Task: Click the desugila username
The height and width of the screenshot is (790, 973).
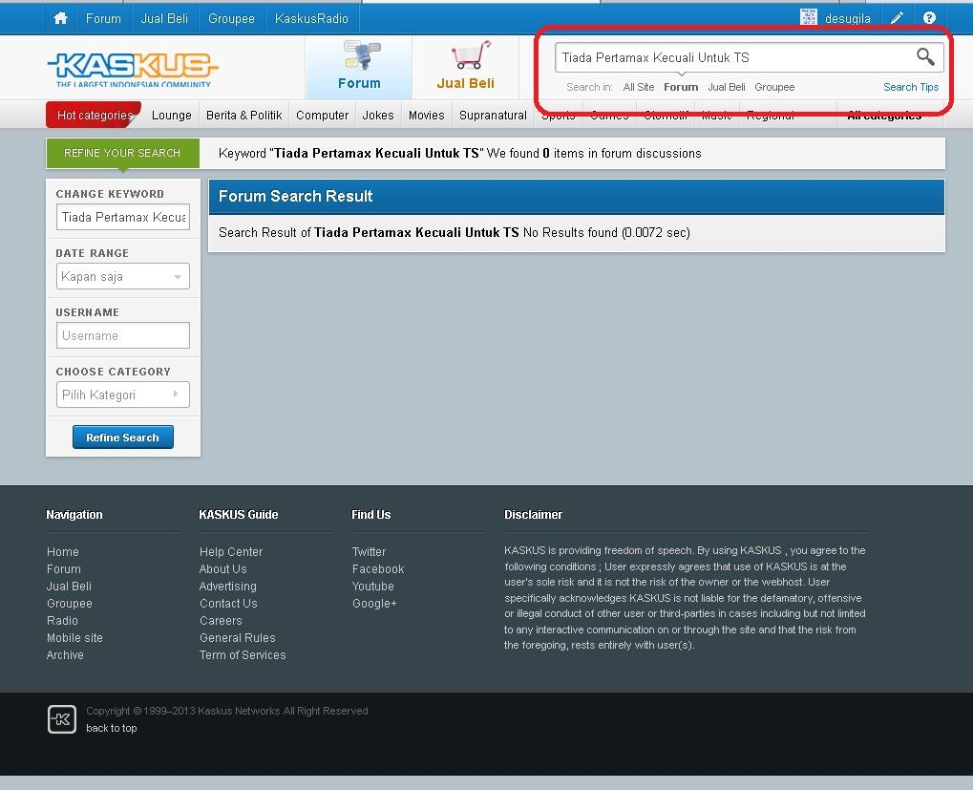Action: 848,18
